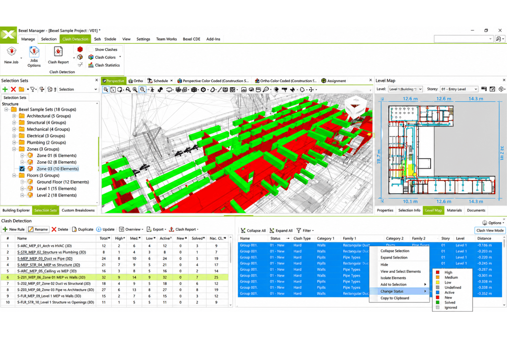Toggle the Zone 03 (10 Elements) checkbox
Screen dimensions: 507x338
pos(22,169)
